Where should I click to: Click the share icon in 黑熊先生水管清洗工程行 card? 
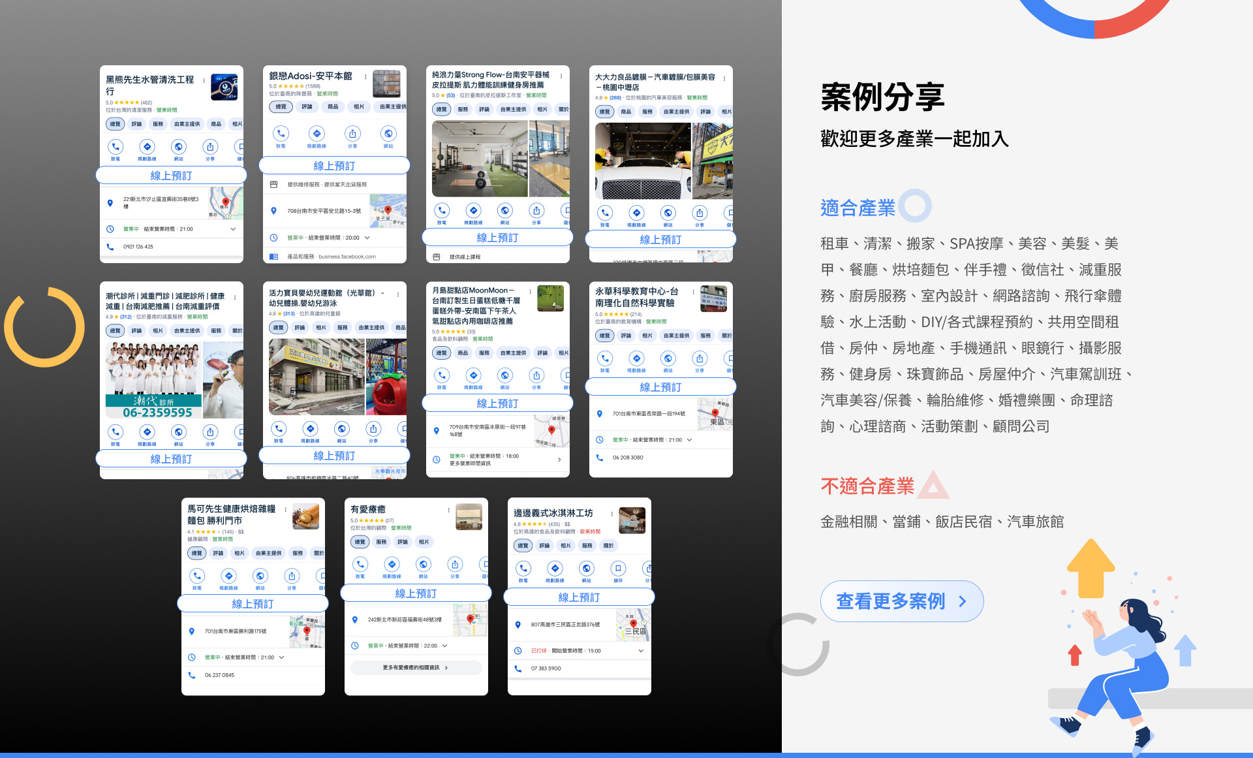click(x=210, y=147)
